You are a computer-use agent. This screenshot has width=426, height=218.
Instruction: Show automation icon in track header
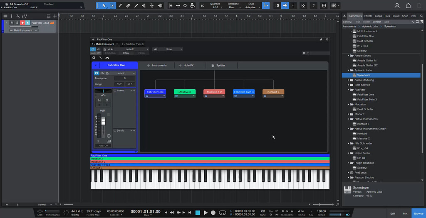[25, 16]
